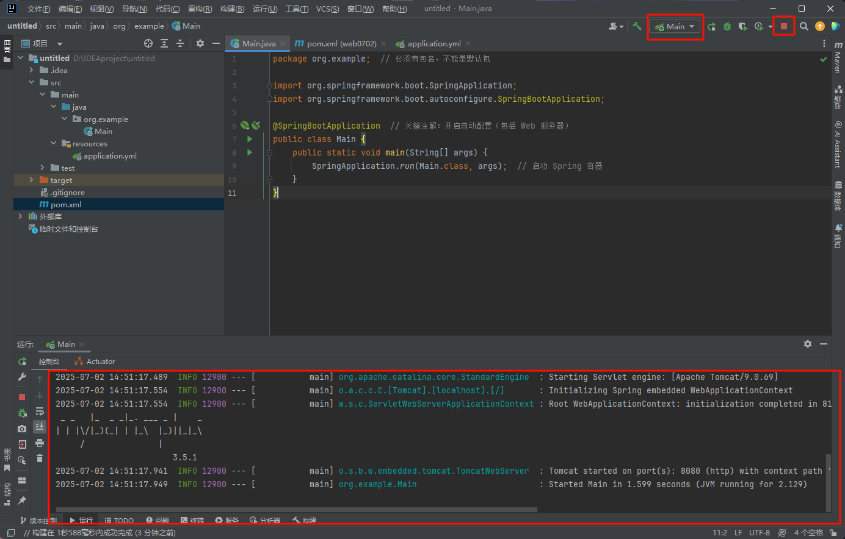Toggle the 书签 bookmarks side panel
This screenshot has width=845, height=539.
pos(7,460)
